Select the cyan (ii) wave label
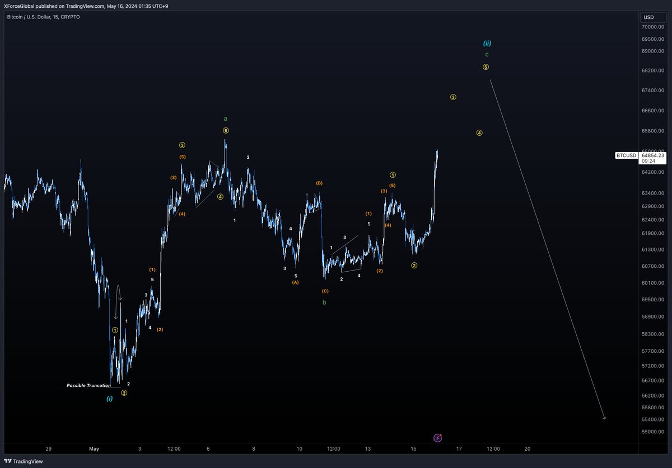The image size is (672, 468). pos(487,42)
